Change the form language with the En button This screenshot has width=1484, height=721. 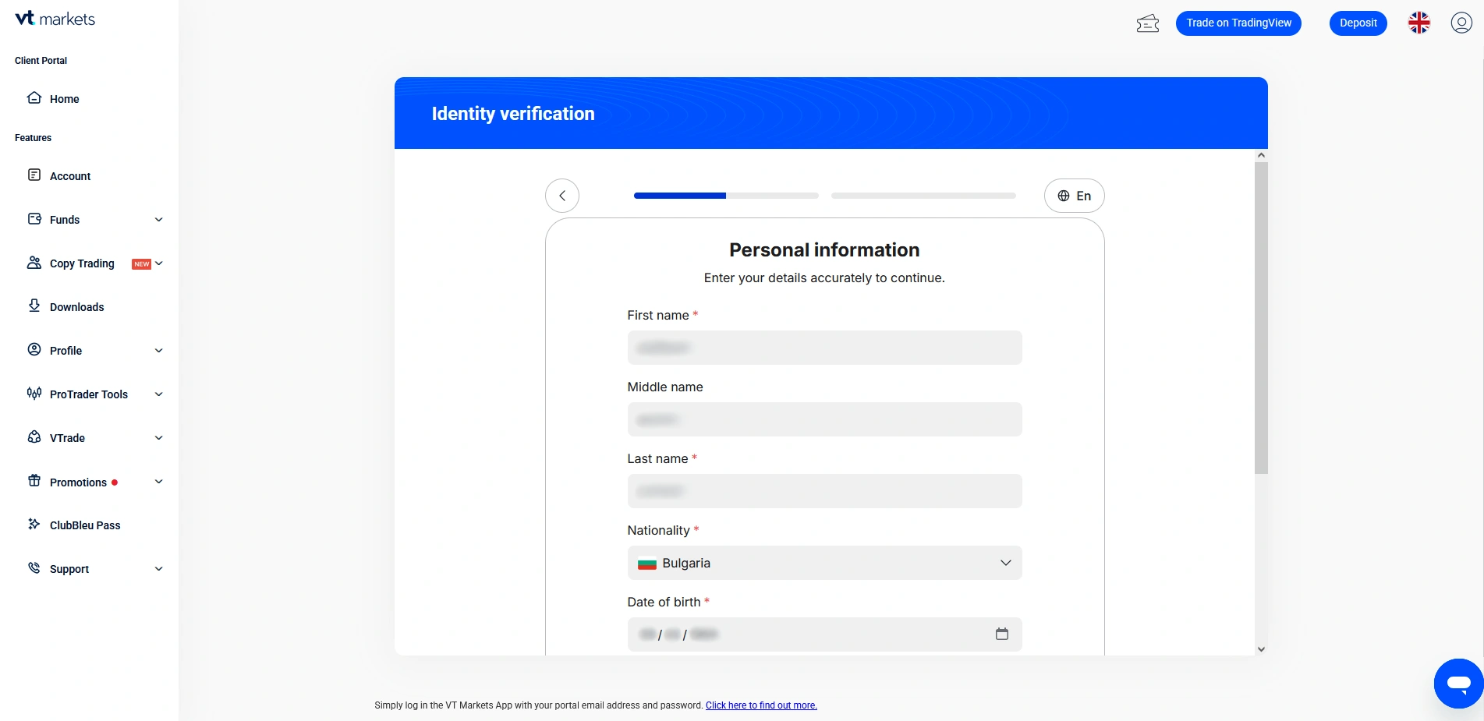(x=1074, y=196)
